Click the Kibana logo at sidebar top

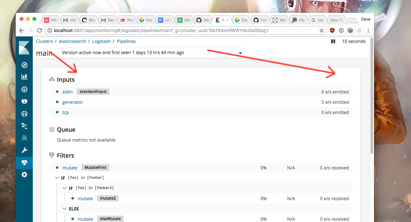24,47
